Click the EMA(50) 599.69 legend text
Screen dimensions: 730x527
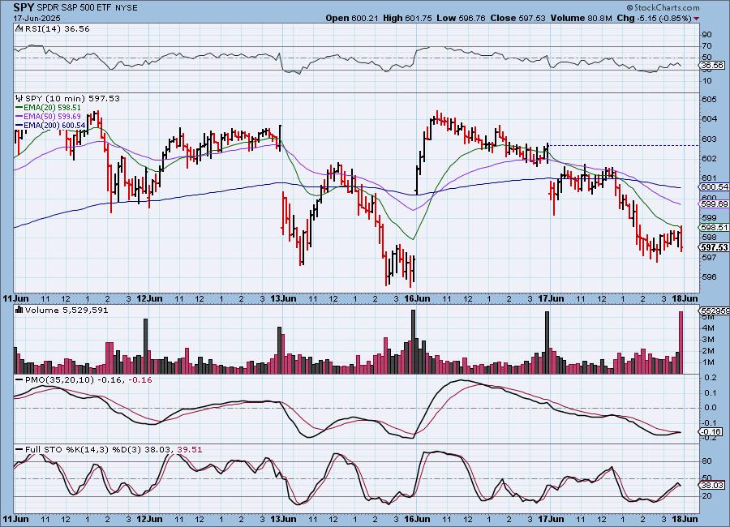click(52, 117)
